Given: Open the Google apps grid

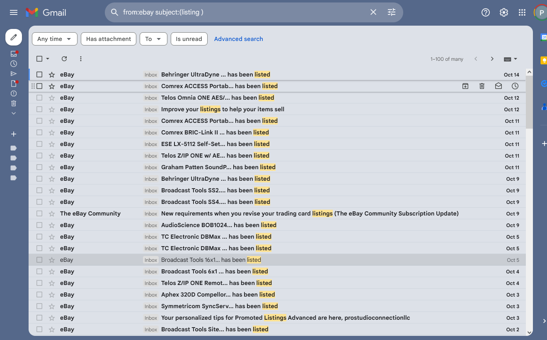Looking at the screenshot, I should (522, 12).
